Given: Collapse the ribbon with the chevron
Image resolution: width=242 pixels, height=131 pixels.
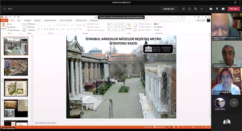Looking at the screenshot, I should [x=209, y=33].
